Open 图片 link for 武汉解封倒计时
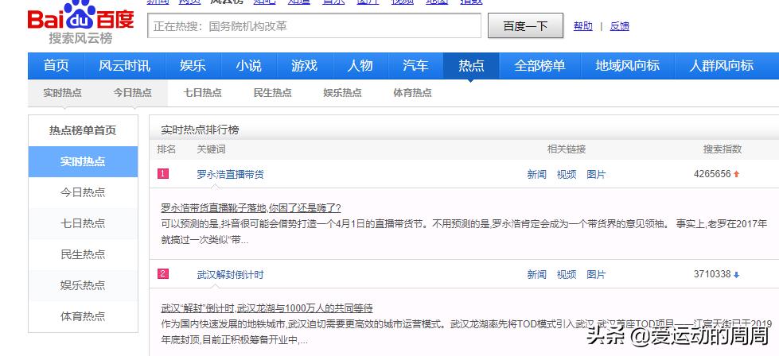 click(596, 275)
